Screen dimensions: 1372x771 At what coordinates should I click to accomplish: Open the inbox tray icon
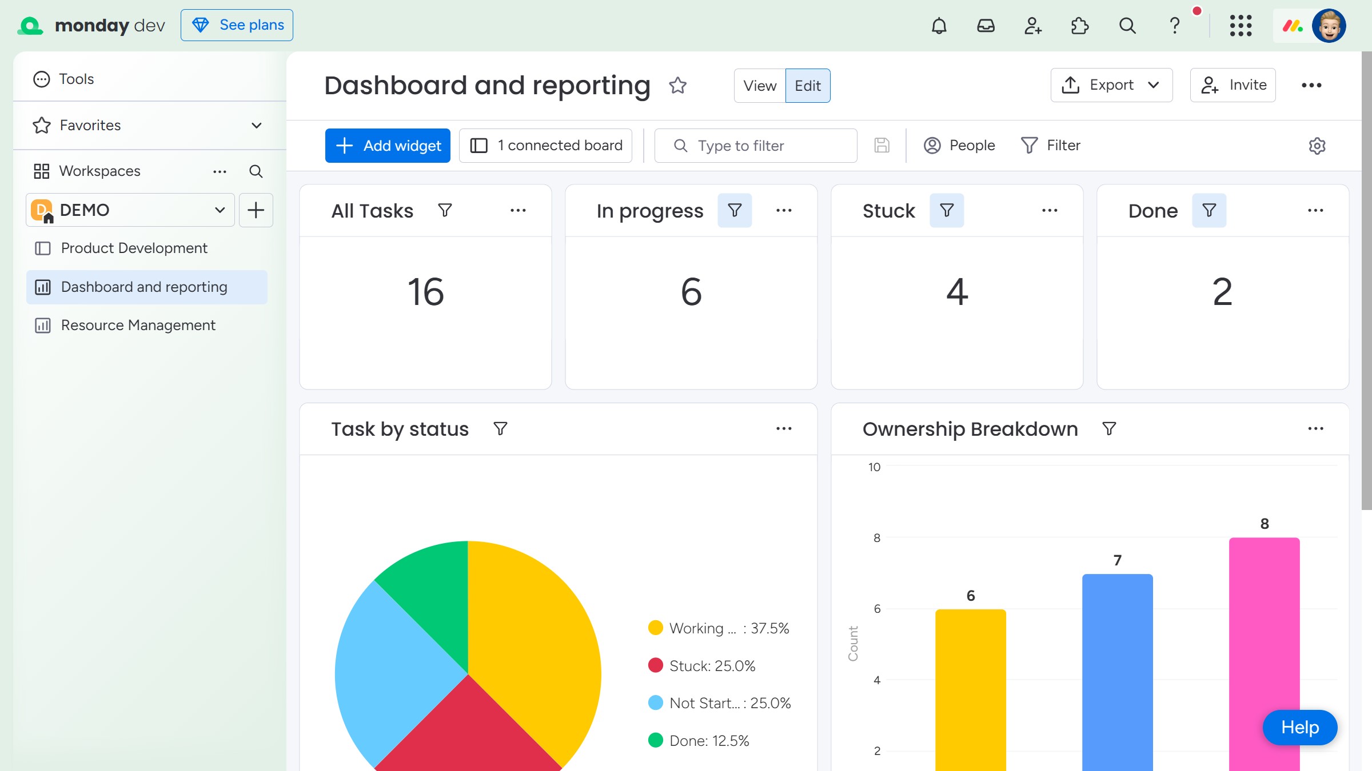[x=986, y=26]
